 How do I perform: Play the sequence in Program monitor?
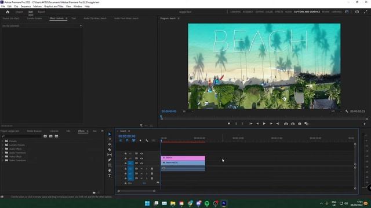pos(264,124)
